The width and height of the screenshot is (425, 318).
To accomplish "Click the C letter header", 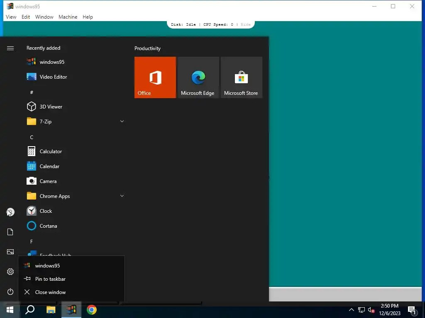I will pyautogui.click(x=32, y=137).
